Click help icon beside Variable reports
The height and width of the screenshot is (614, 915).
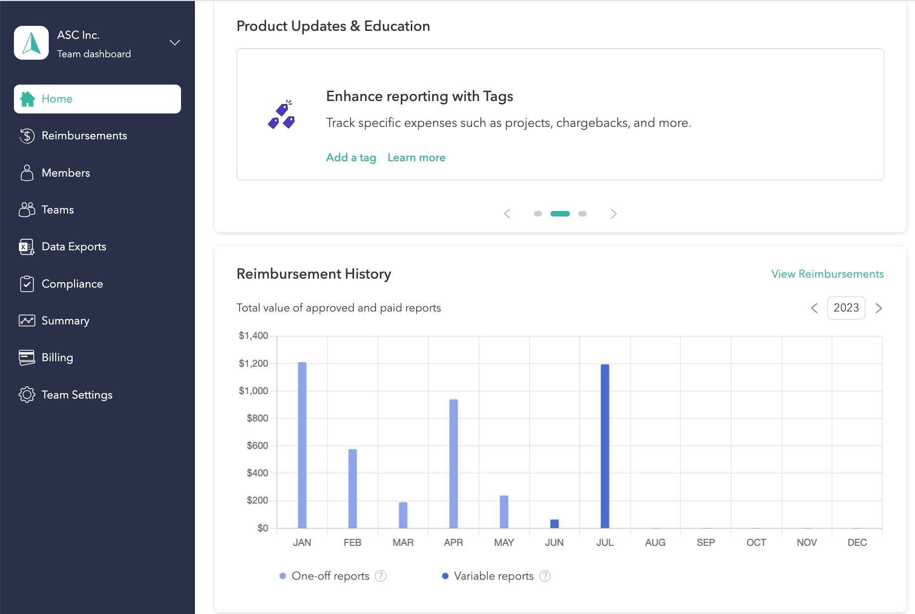(x=545, y=576)
